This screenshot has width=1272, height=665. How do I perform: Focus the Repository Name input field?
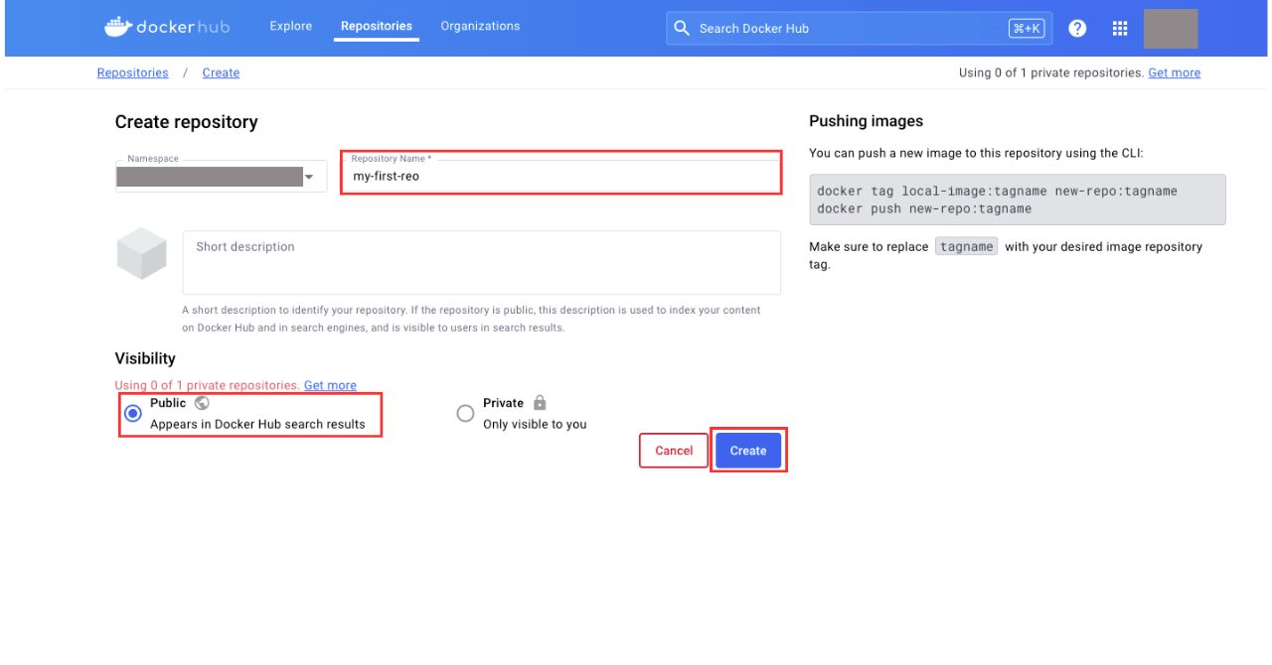(x=561, y=176)
